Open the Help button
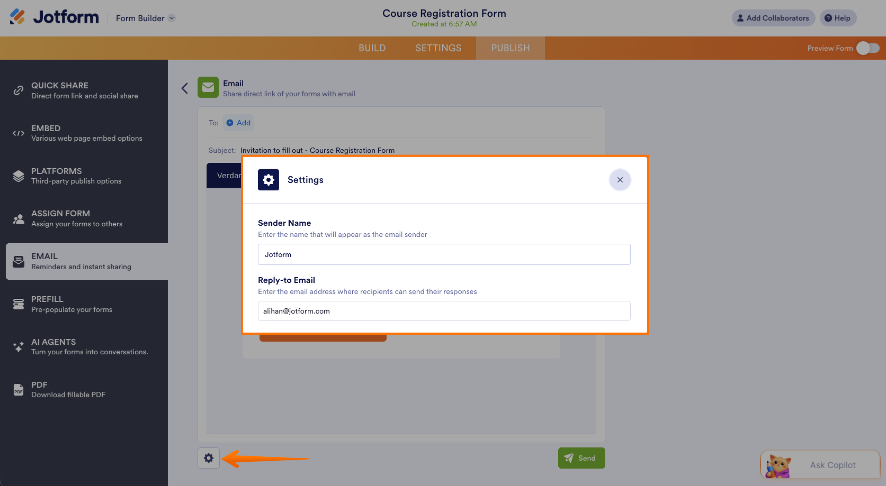 (838, 18)
